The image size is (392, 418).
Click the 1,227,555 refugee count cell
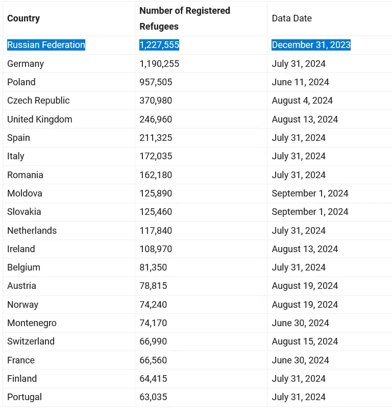[159, 45]
